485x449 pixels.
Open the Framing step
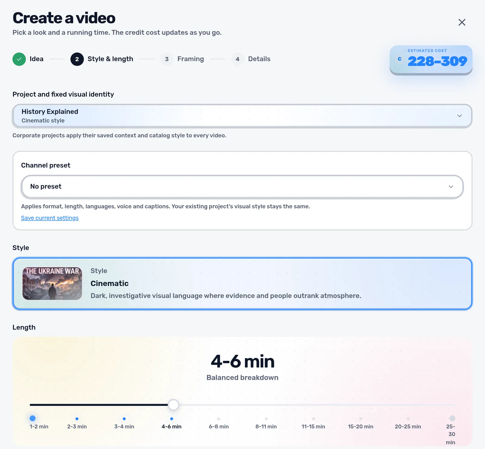pos(182,59)
